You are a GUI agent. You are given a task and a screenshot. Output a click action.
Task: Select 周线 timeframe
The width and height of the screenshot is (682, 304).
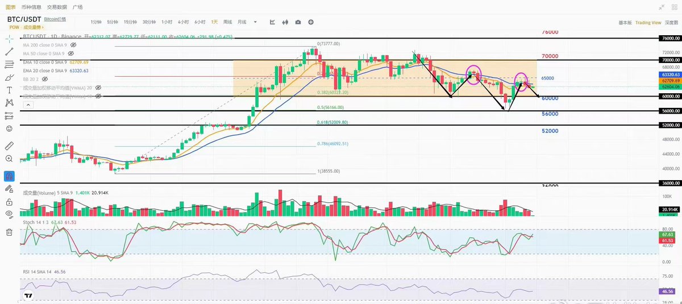pos(228,22)
